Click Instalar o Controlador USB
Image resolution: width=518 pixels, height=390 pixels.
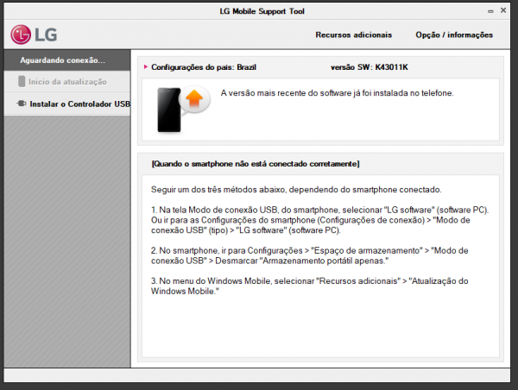(x=67, y=104)
